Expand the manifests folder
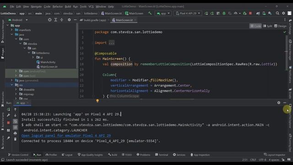The height and width of the screenshot is (165, 293). (12, 30)
